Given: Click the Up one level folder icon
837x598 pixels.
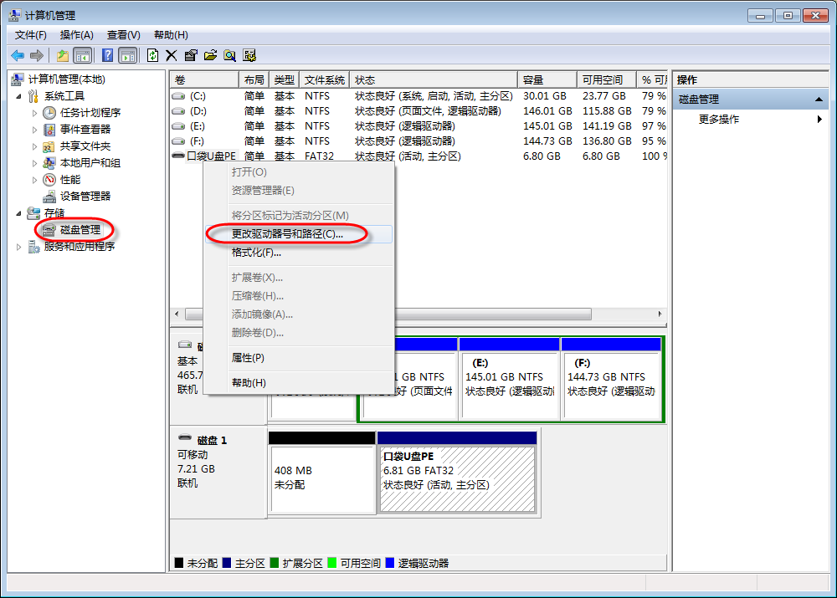Looking at the screenshot, I should coord(63,55).
